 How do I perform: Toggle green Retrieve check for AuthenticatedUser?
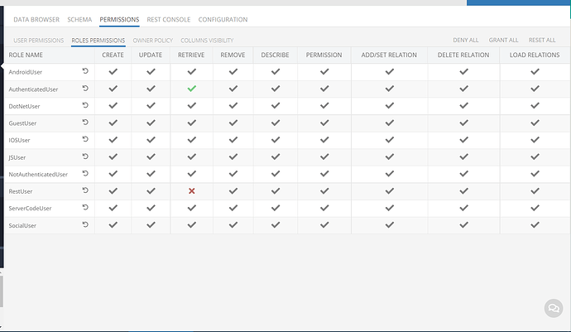191,89
